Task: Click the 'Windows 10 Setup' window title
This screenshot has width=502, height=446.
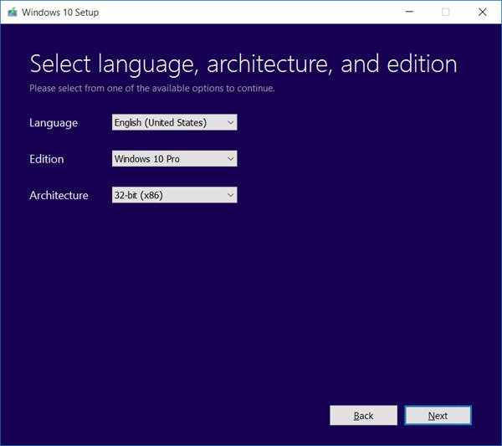Action: pyautogui.click(x=60, y=13)
